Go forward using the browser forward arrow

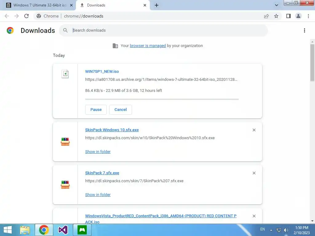17,16
